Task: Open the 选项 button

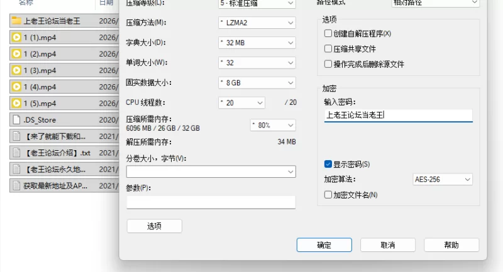Action: [x=155, y=226]
